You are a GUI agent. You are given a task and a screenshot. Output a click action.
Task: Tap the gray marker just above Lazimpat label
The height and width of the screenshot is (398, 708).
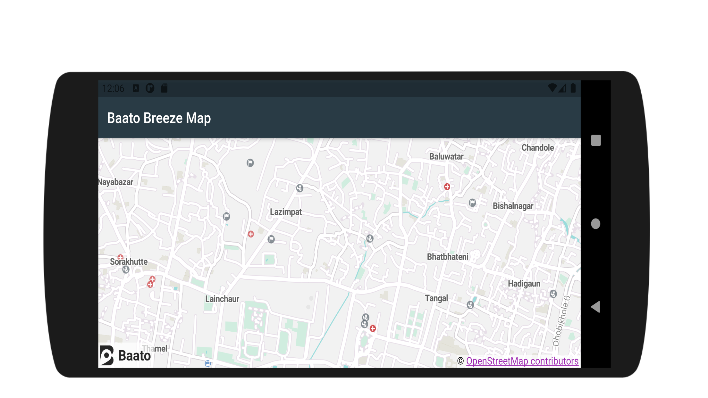tap(299, 188)
